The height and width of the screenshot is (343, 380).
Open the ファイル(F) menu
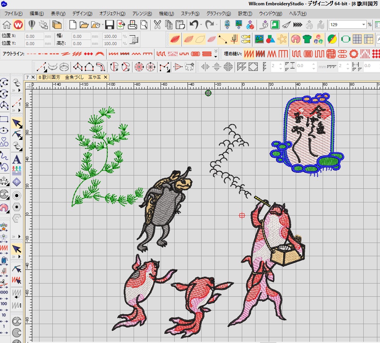click(x=14, y=14)
